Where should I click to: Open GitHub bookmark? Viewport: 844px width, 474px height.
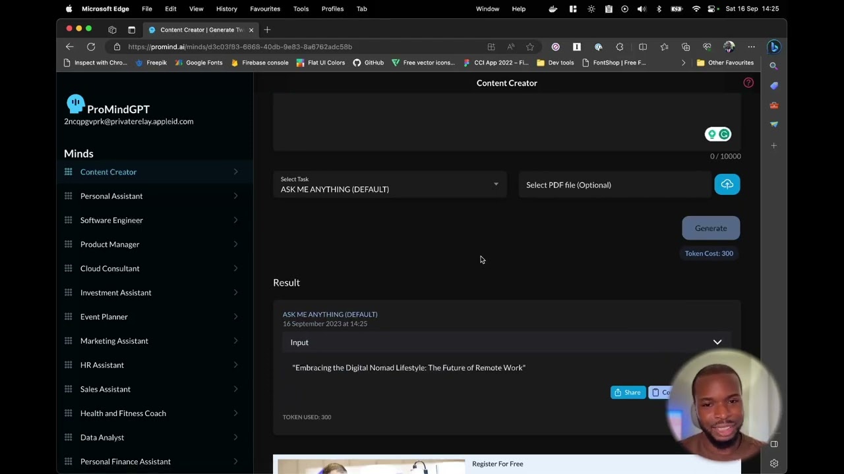click(x=368, y=63)
